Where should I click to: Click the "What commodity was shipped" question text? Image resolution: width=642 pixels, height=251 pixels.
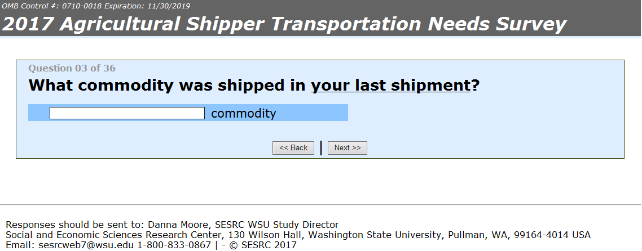pos(168,86)
